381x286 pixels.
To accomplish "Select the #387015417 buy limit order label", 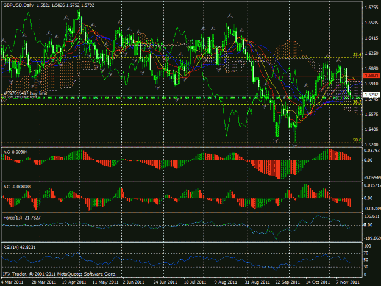I will (x=25, y=93).
